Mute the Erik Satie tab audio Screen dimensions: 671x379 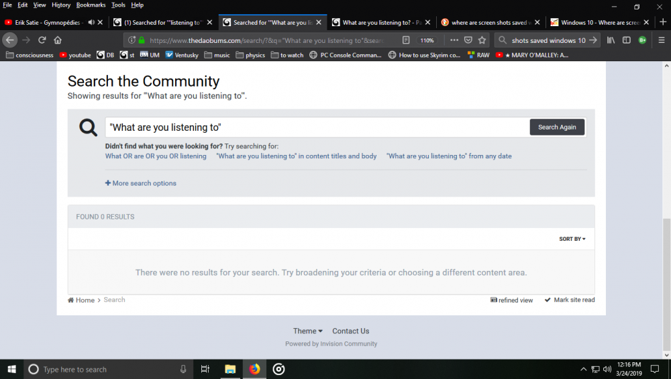pos(92,22)
